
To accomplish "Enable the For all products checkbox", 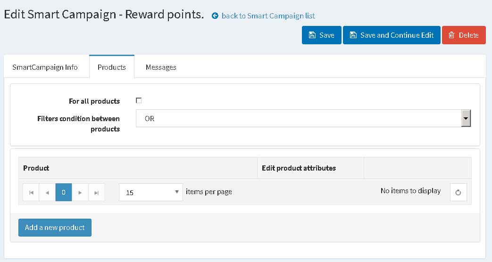I will click(x=139, y=100).
